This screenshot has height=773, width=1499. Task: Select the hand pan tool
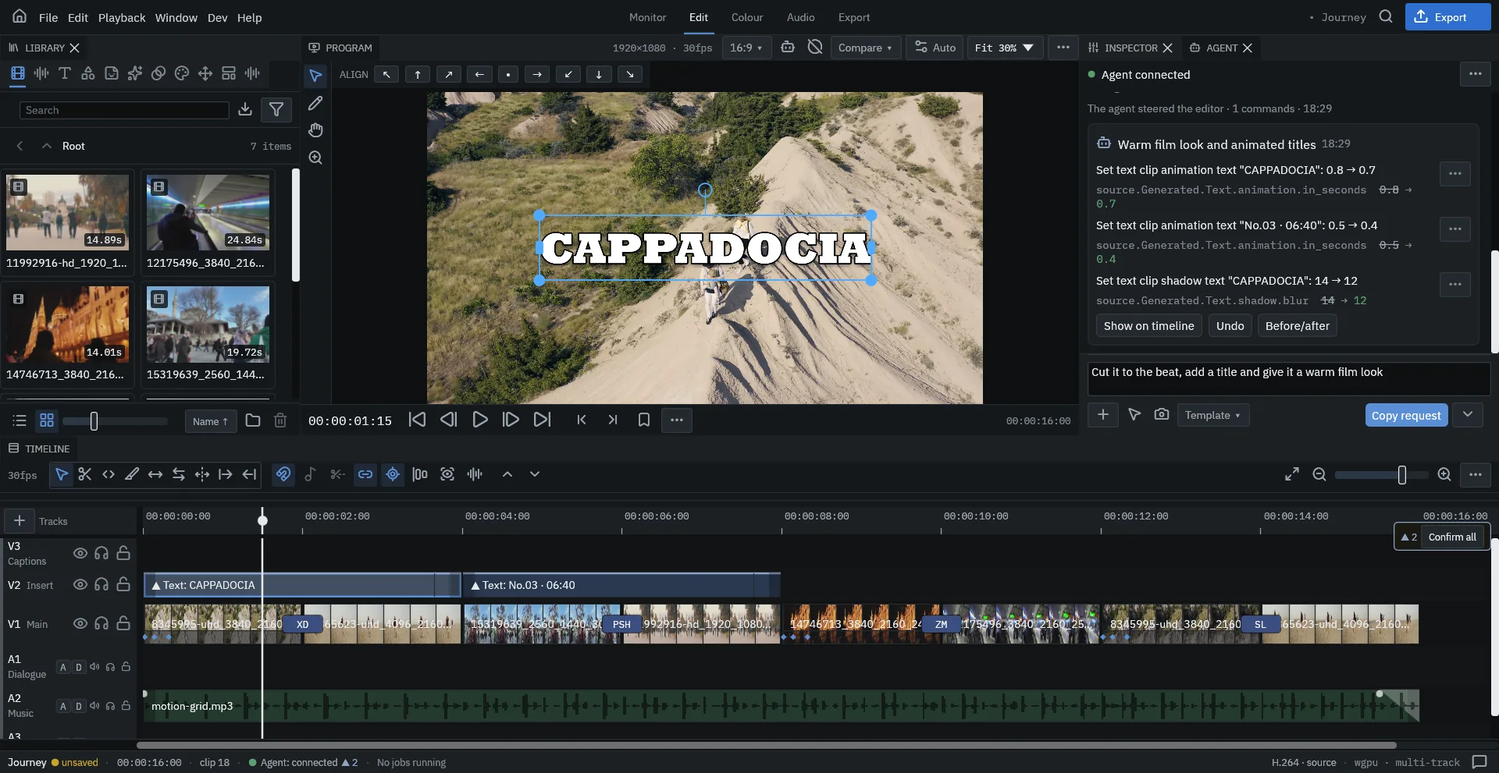point(315,130)
